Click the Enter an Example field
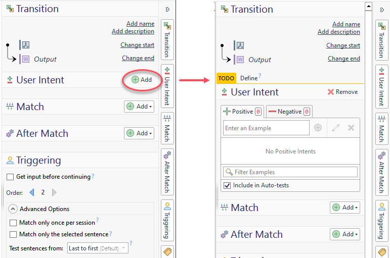The height and width of the screenshot is (258, 390). [266, 128]
